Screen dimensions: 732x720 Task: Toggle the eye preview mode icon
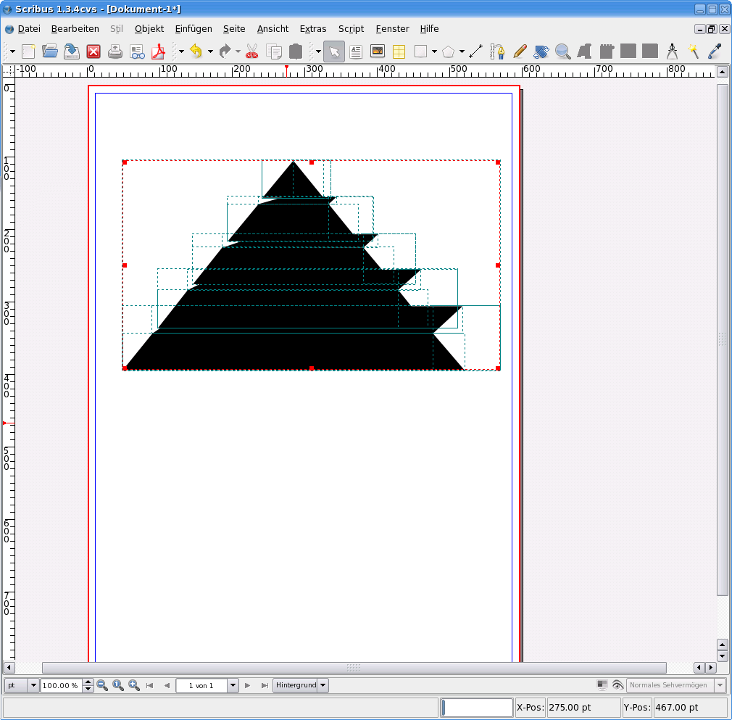pyautogui.click(x=617, y=685)
